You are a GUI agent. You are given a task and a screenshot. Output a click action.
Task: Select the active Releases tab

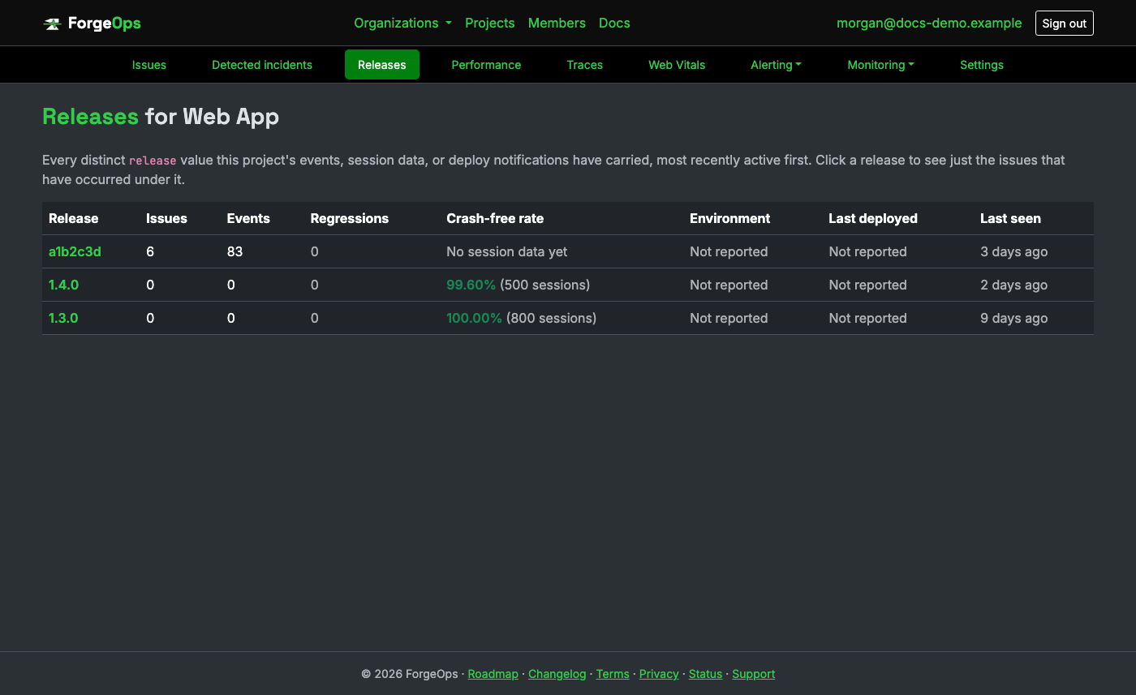[382, 65]
